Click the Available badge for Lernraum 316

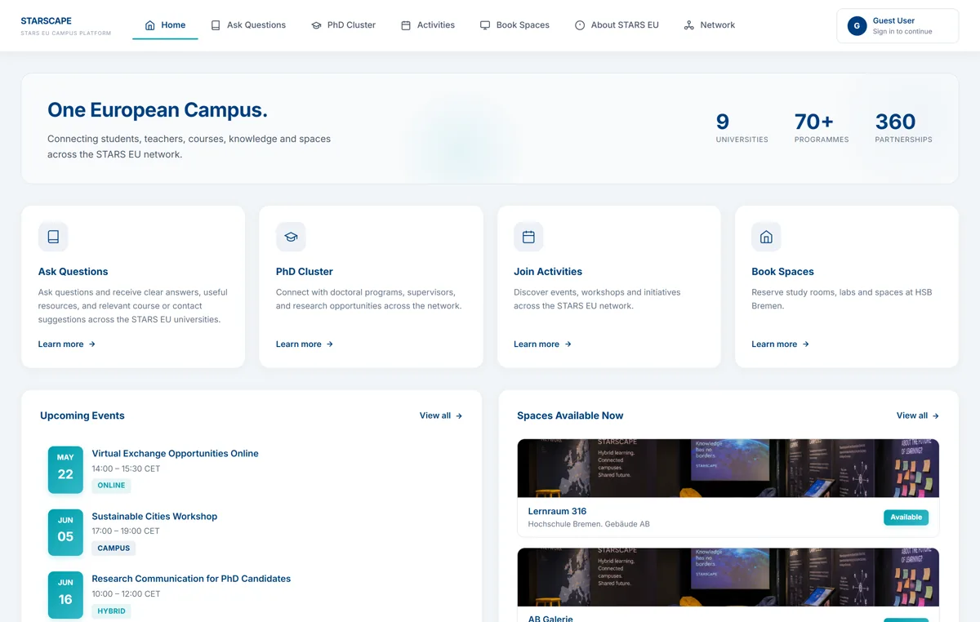[906, 518]
